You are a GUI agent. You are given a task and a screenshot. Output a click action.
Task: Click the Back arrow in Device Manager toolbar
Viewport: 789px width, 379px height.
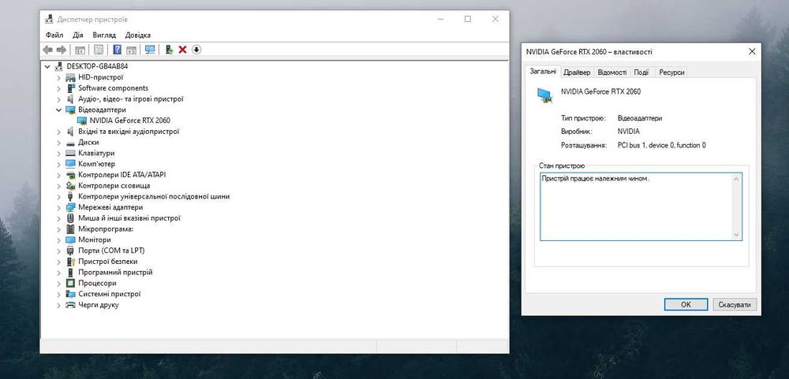[48, 50]
